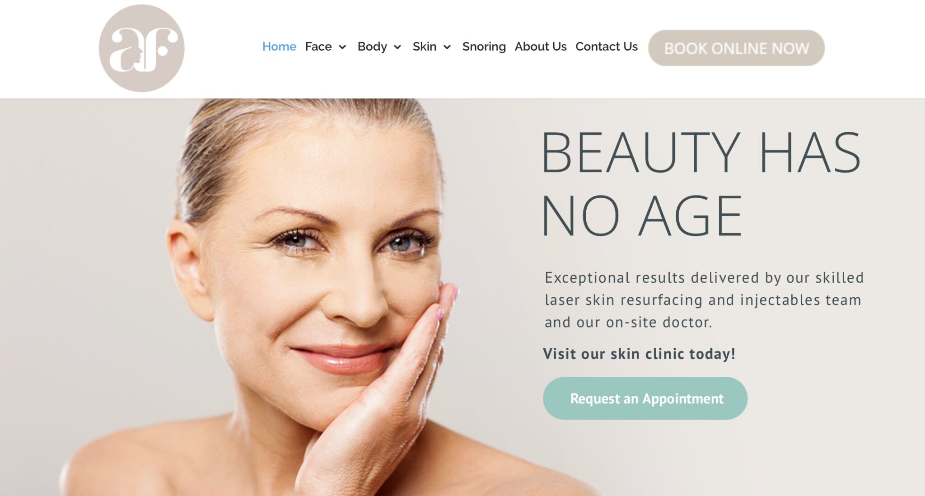Expand the chevron beside Face

342,47
